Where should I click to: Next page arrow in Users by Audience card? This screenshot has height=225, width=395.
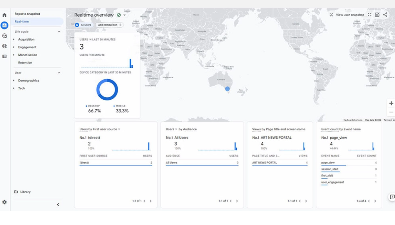pyautogui.click(x=237, y=201)
